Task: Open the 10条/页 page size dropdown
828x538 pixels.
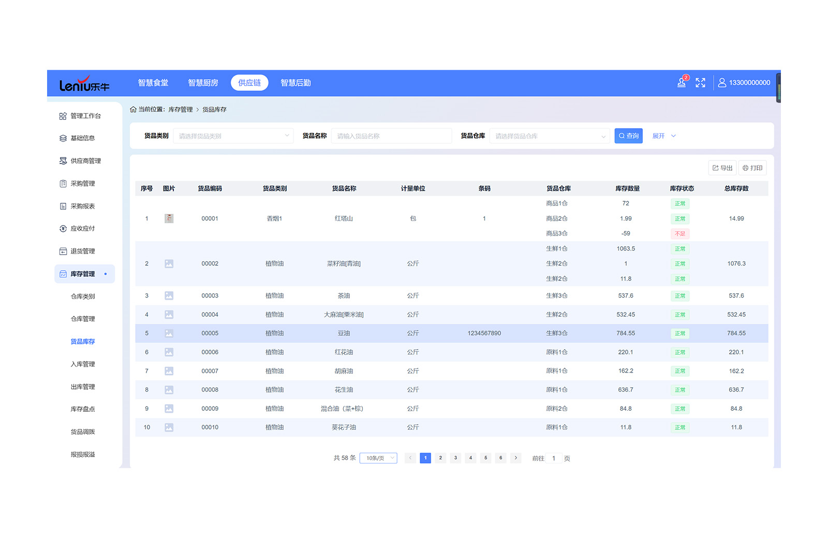Action: [x=378, y=458]
